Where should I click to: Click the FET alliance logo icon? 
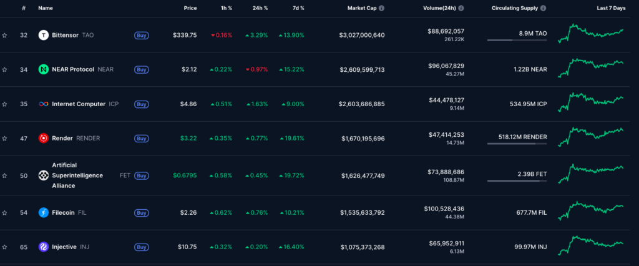(44, 175)
